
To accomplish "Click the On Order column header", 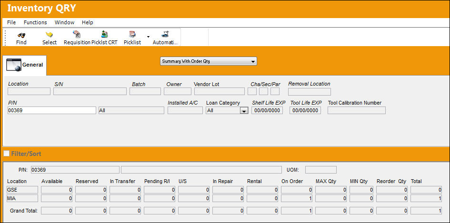I will (292, 182).
